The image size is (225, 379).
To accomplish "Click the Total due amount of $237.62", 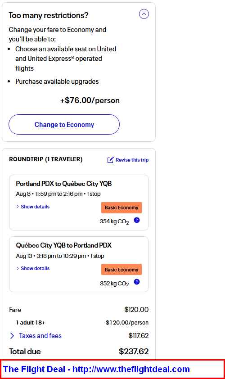I will coord(134,352).
